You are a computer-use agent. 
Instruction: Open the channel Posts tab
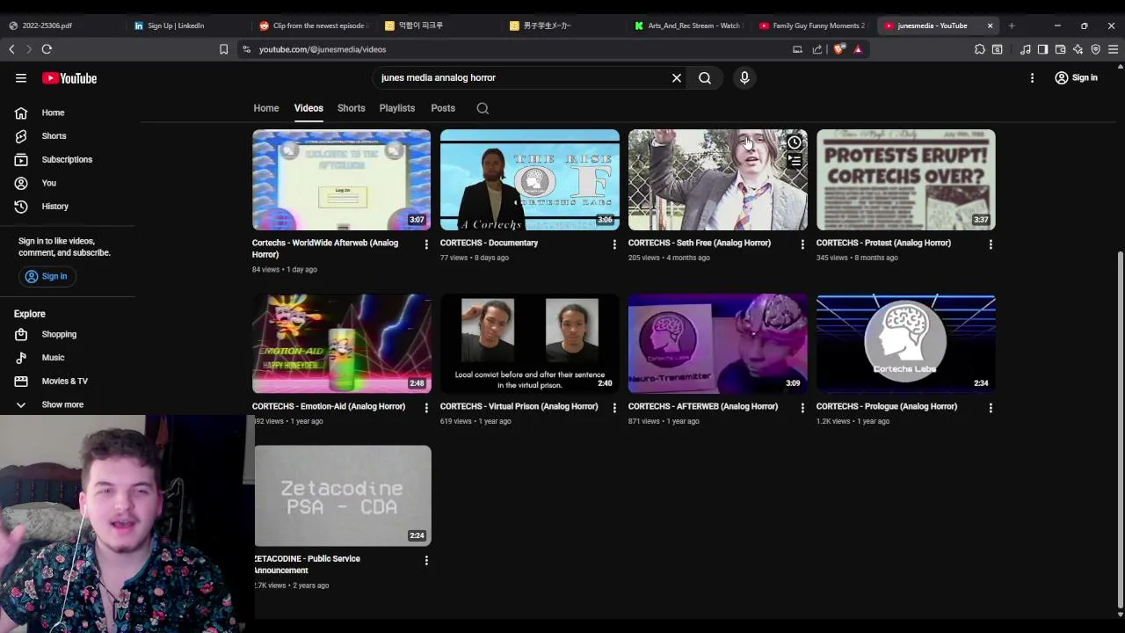(443, 108)
